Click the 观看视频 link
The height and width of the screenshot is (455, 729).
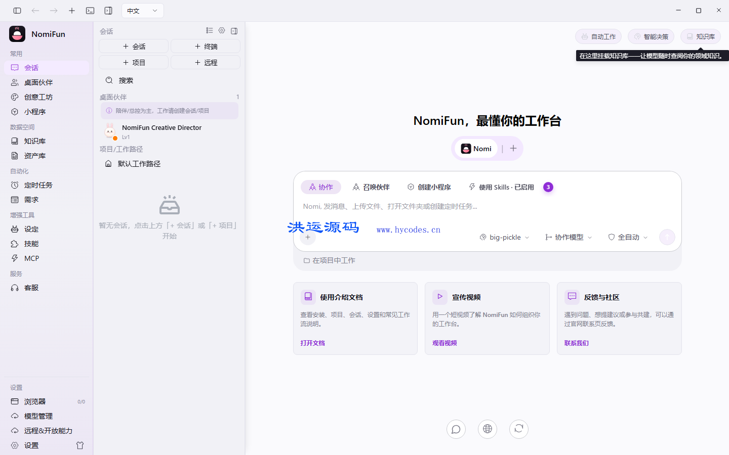[444, 343]
